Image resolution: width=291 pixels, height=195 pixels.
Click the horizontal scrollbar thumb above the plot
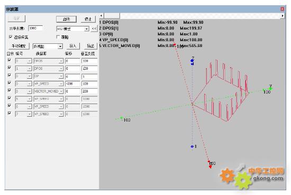click(112, 16)
